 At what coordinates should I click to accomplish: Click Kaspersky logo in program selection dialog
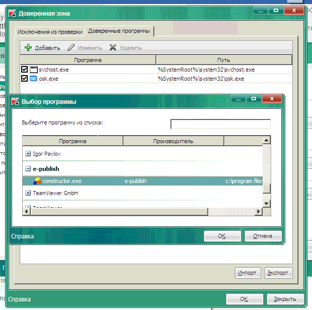coord(15,101)
